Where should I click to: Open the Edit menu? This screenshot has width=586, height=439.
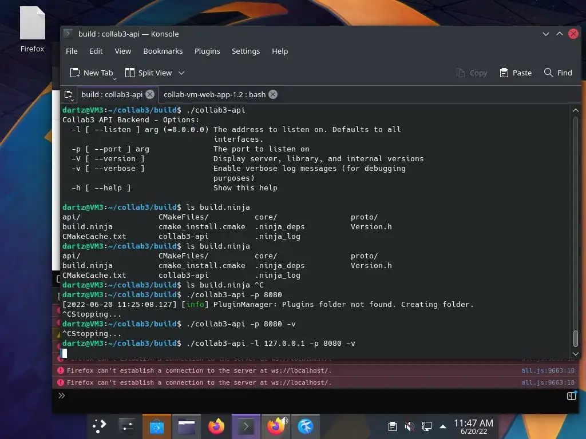pyautogui.click(x=96, y=51)
